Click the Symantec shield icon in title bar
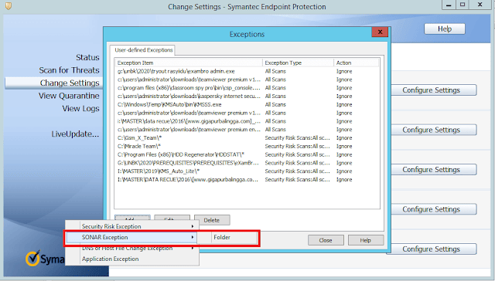Screen dimensions: 495x281 pyautogui.click(x=9, y=6)
